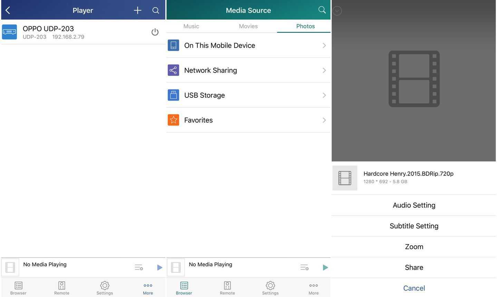Tap the Hardcore Henry video thumbnail
Image resolution: width=497 pixels, height=297 pixels.
point(345,178)
